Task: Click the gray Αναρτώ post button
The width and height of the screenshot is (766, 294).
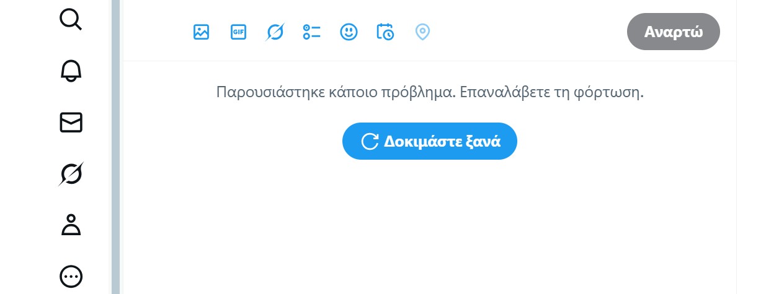Action: click(x=674, y=32)
